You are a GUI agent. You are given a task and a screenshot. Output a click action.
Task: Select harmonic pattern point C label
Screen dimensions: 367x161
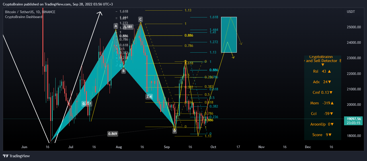[140, 19]
